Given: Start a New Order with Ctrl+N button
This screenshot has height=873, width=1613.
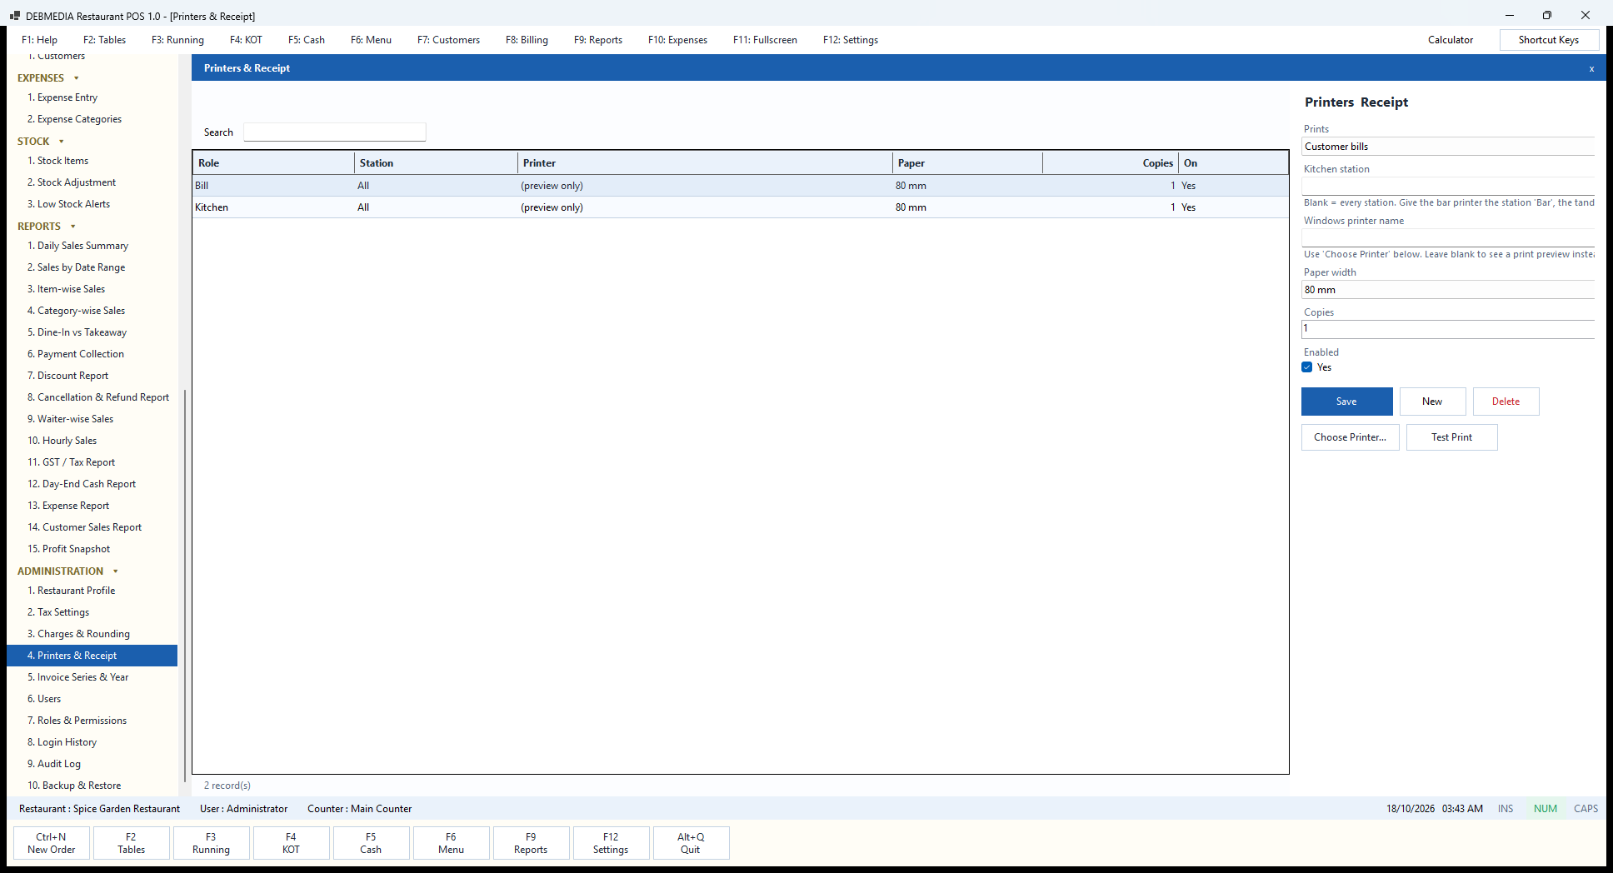Looking at the screenshot, I should pyautogui.click(x=52, y=843).
